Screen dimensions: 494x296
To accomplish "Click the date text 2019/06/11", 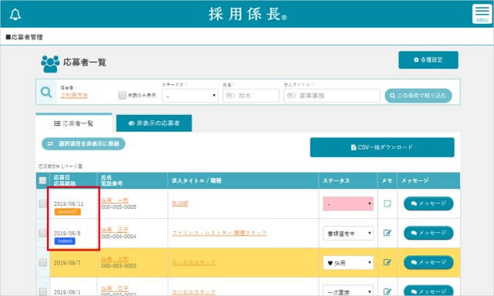I will coord(69,203).
